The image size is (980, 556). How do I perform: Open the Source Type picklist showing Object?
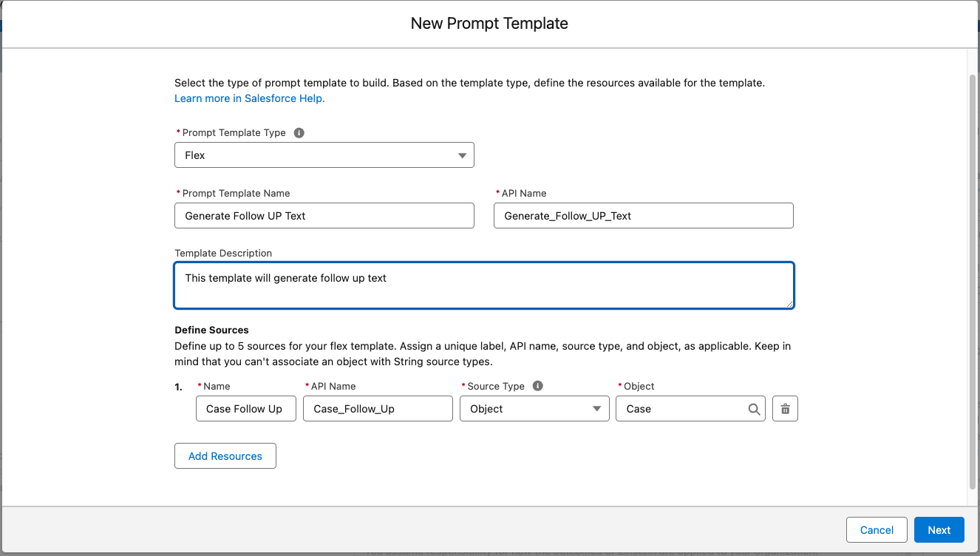tap(534, 408)
